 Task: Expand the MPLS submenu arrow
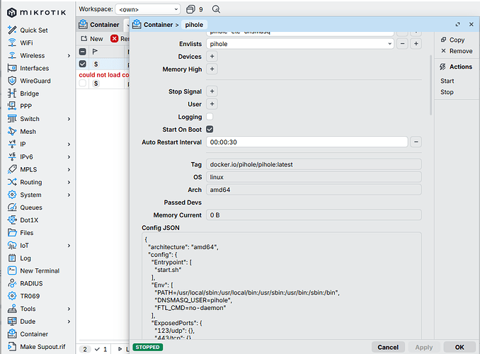tap(69, 169)
